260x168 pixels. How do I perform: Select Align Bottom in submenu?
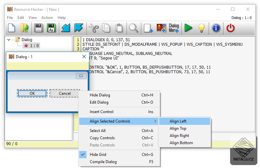[x=184, y=143]
